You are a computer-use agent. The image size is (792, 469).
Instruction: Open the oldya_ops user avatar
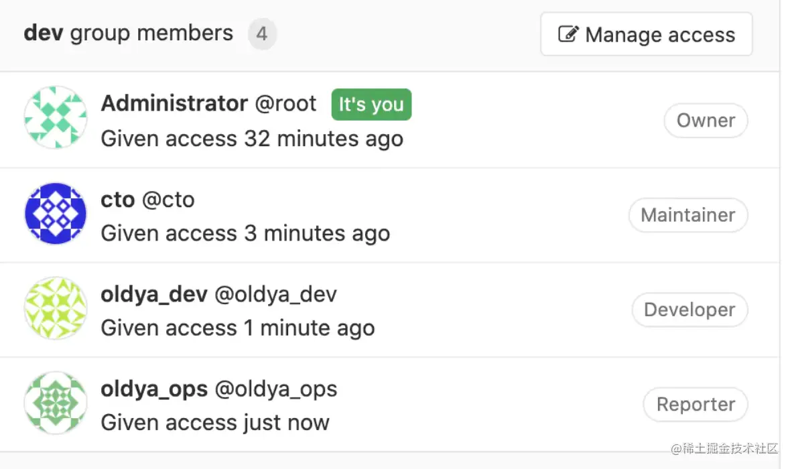coord(56,403)
